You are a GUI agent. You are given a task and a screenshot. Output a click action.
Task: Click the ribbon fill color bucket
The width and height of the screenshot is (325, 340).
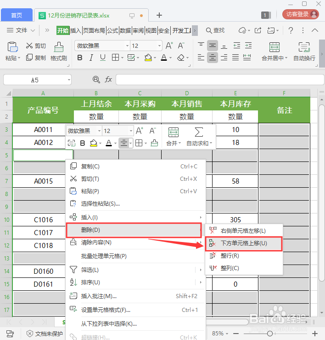148,58
